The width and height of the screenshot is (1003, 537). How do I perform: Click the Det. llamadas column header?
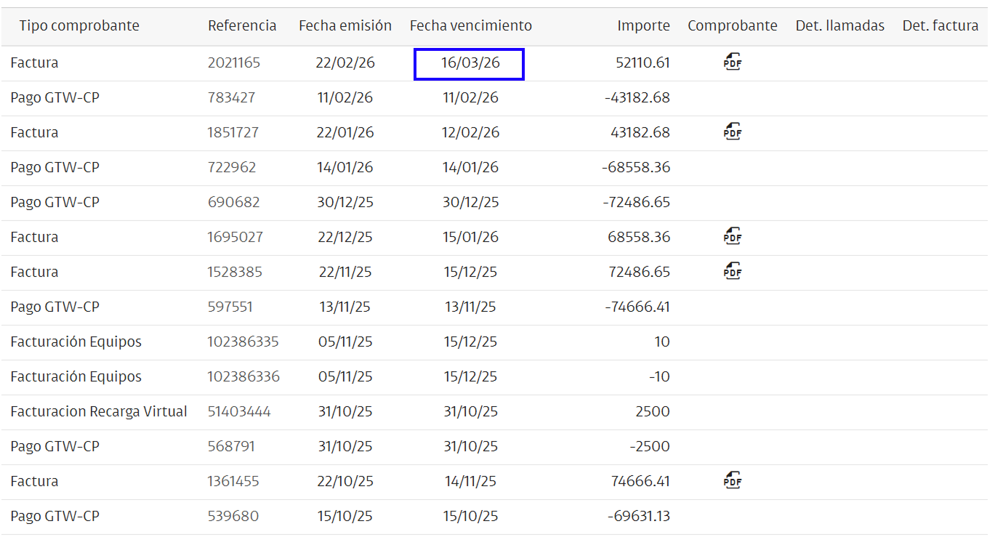[x=839, y=25]
